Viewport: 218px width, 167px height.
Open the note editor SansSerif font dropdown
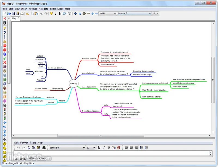[67, 148]
